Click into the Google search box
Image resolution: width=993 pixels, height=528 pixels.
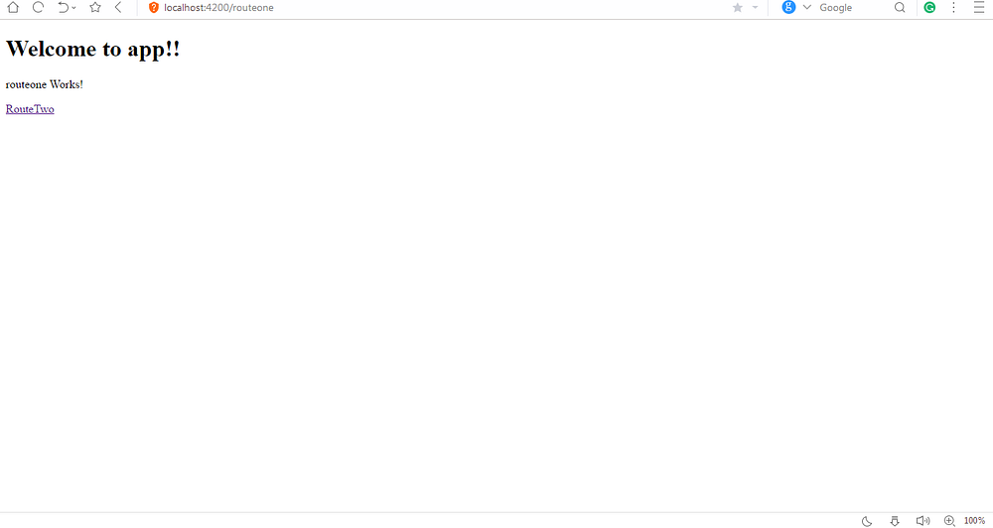(852, 8)
